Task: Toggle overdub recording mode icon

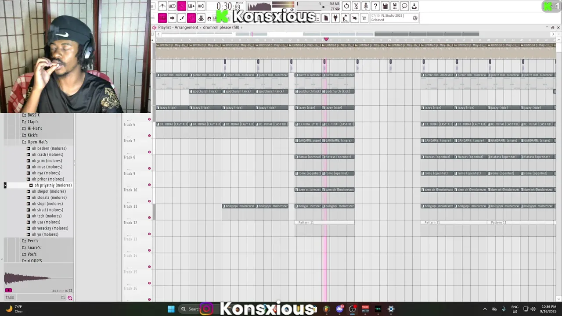Action: [191, 6]
